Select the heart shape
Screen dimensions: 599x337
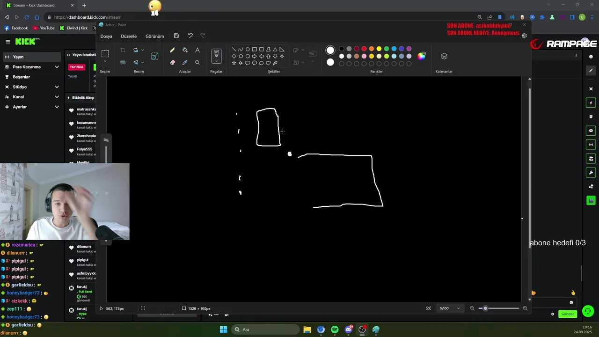click(x=268, y=63)
